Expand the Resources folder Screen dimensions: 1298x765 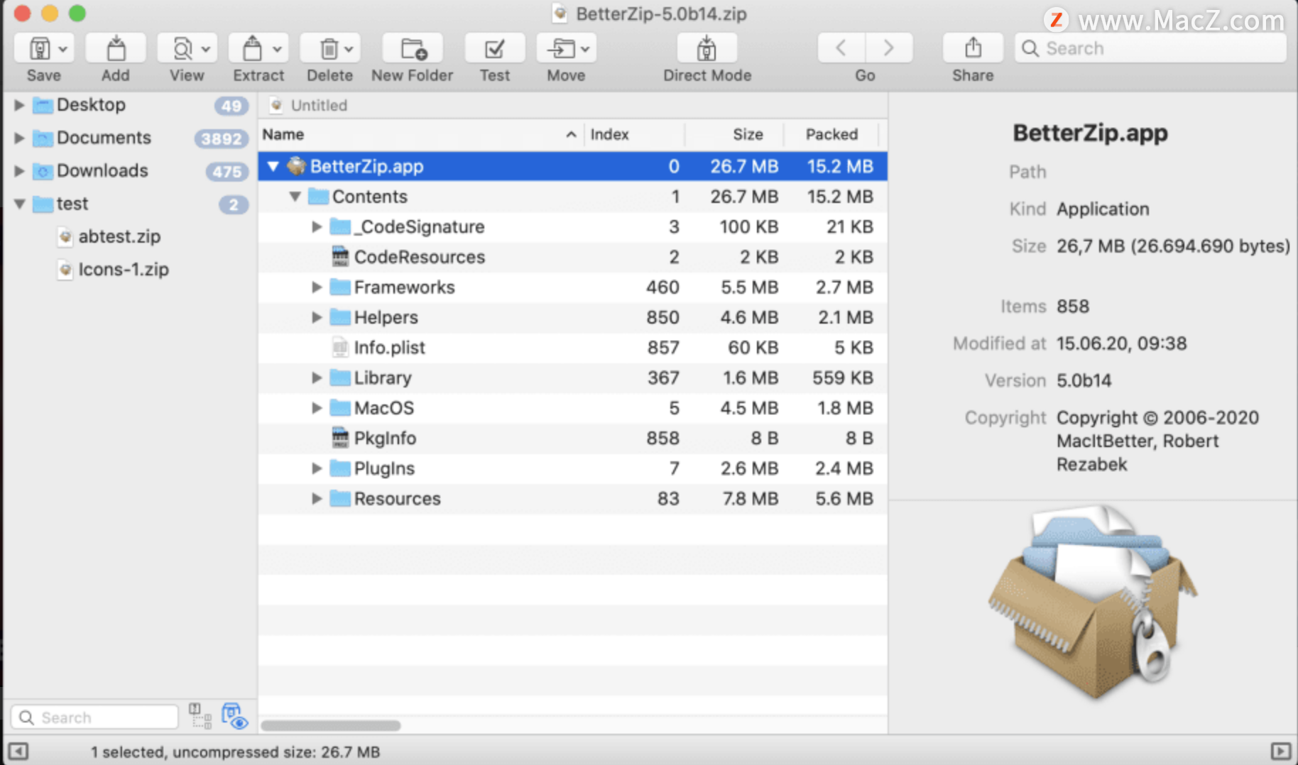coord(317,499)
